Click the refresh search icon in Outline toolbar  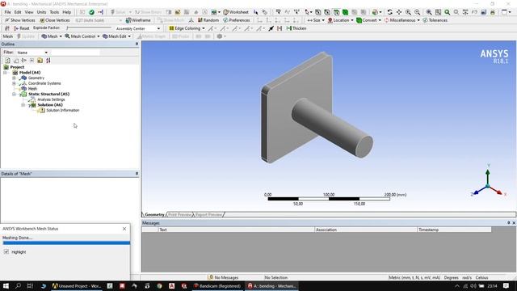coord(7,61)
